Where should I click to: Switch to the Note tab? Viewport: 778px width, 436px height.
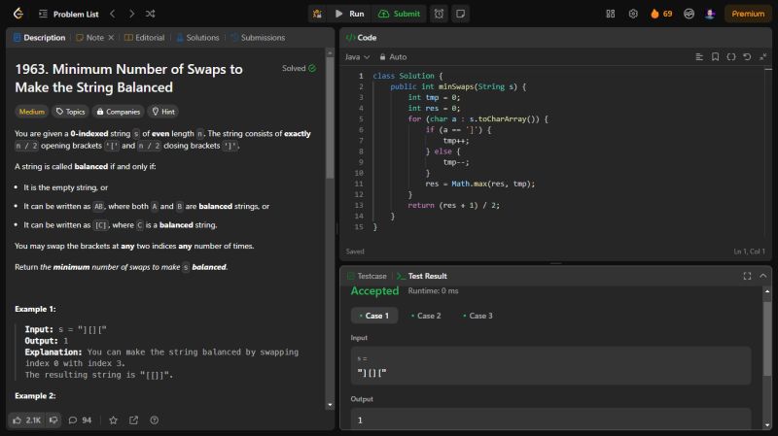[x=89, y=38]
